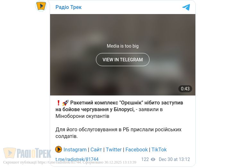Click the Telegram paper plane icon
Viewport: 231px width, 168px height.
tap(186, 7)
